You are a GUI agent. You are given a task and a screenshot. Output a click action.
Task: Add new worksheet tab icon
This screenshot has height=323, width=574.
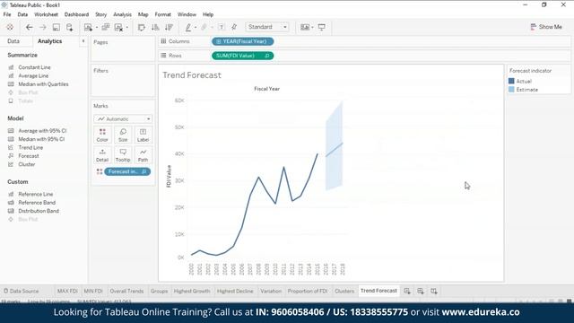(407, 291)
